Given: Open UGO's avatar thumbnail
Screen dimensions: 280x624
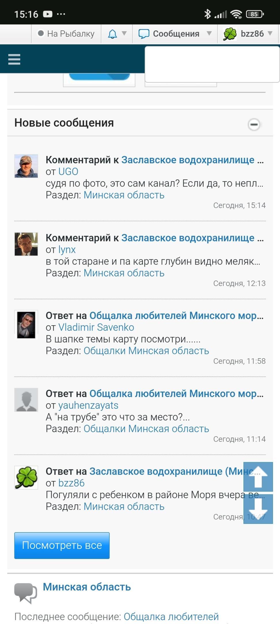Looking at the screenshot, I should pos(26,166).
